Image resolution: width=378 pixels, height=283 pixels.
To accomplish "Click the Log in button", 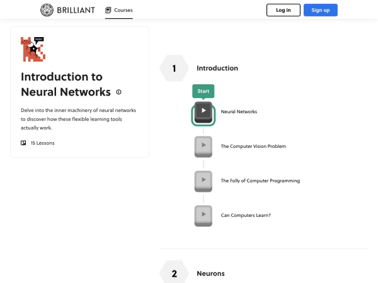I will tap(283, 10).
